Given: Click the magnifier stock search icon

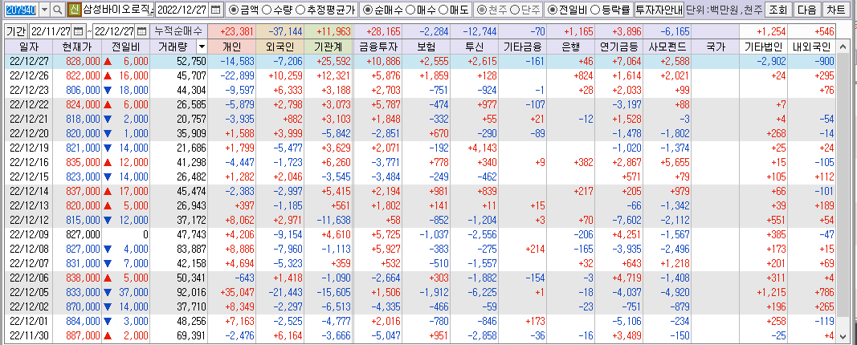Looking at the screenshot, I should pos(57,10).
